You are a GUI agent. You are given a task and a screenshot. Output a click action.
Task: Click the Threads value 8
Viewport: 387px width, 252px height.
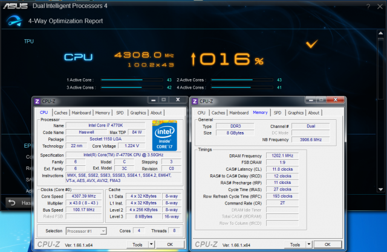[174, 230]
